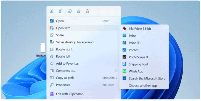Expand the Compress to submenu arrow
Viewport: 201px width, 101px height.
116,70
